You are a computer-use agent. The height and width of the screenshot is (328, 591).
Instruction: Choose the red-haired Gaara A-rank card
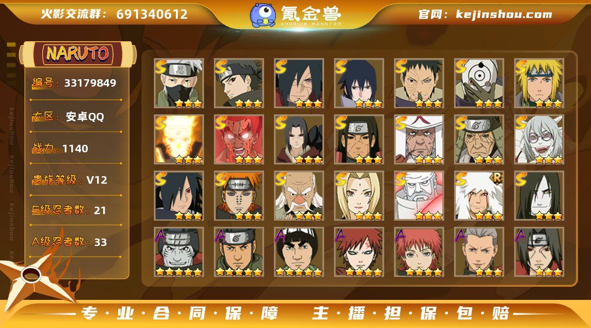[x=359, y=252]
